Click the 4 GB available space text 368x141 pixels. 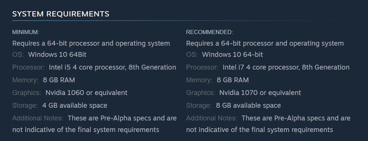tap(75, 105)
